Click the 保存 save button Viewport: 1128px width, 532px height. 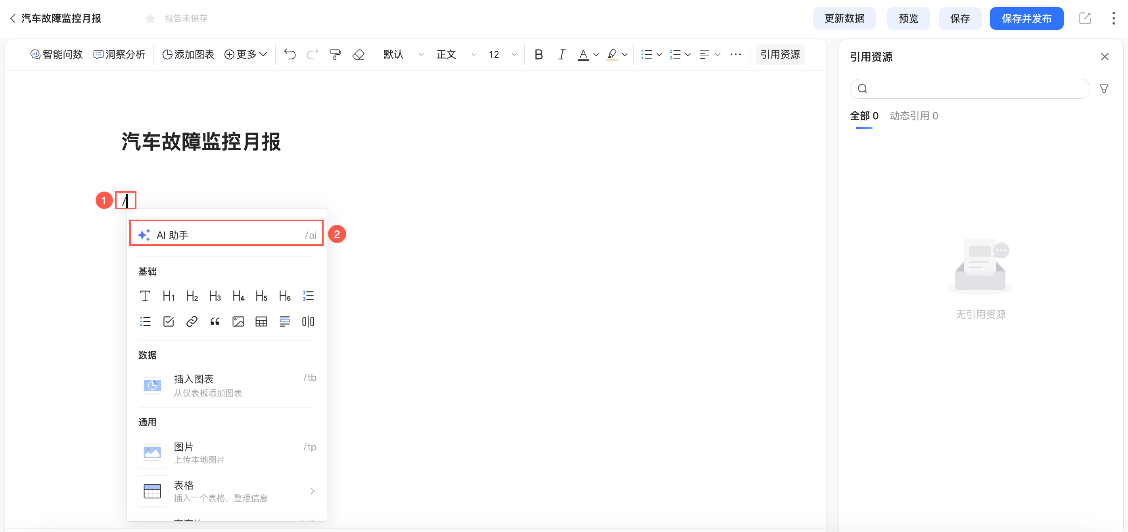pos(960,18)
